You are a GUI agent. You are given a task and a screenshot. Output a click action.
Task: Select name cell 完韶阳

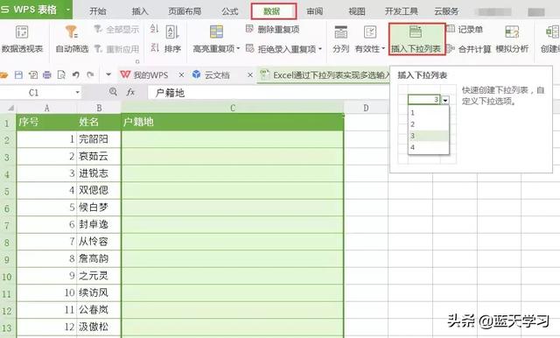pos(99,139)
